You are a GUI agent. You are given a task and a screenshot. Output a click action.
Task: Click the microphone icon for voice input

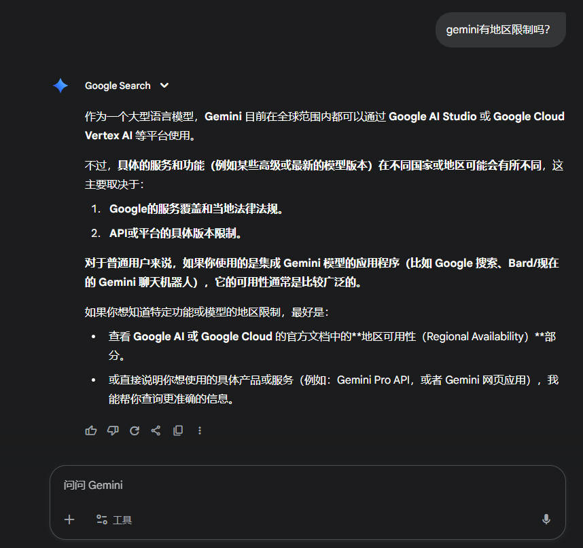click(546, 519)
